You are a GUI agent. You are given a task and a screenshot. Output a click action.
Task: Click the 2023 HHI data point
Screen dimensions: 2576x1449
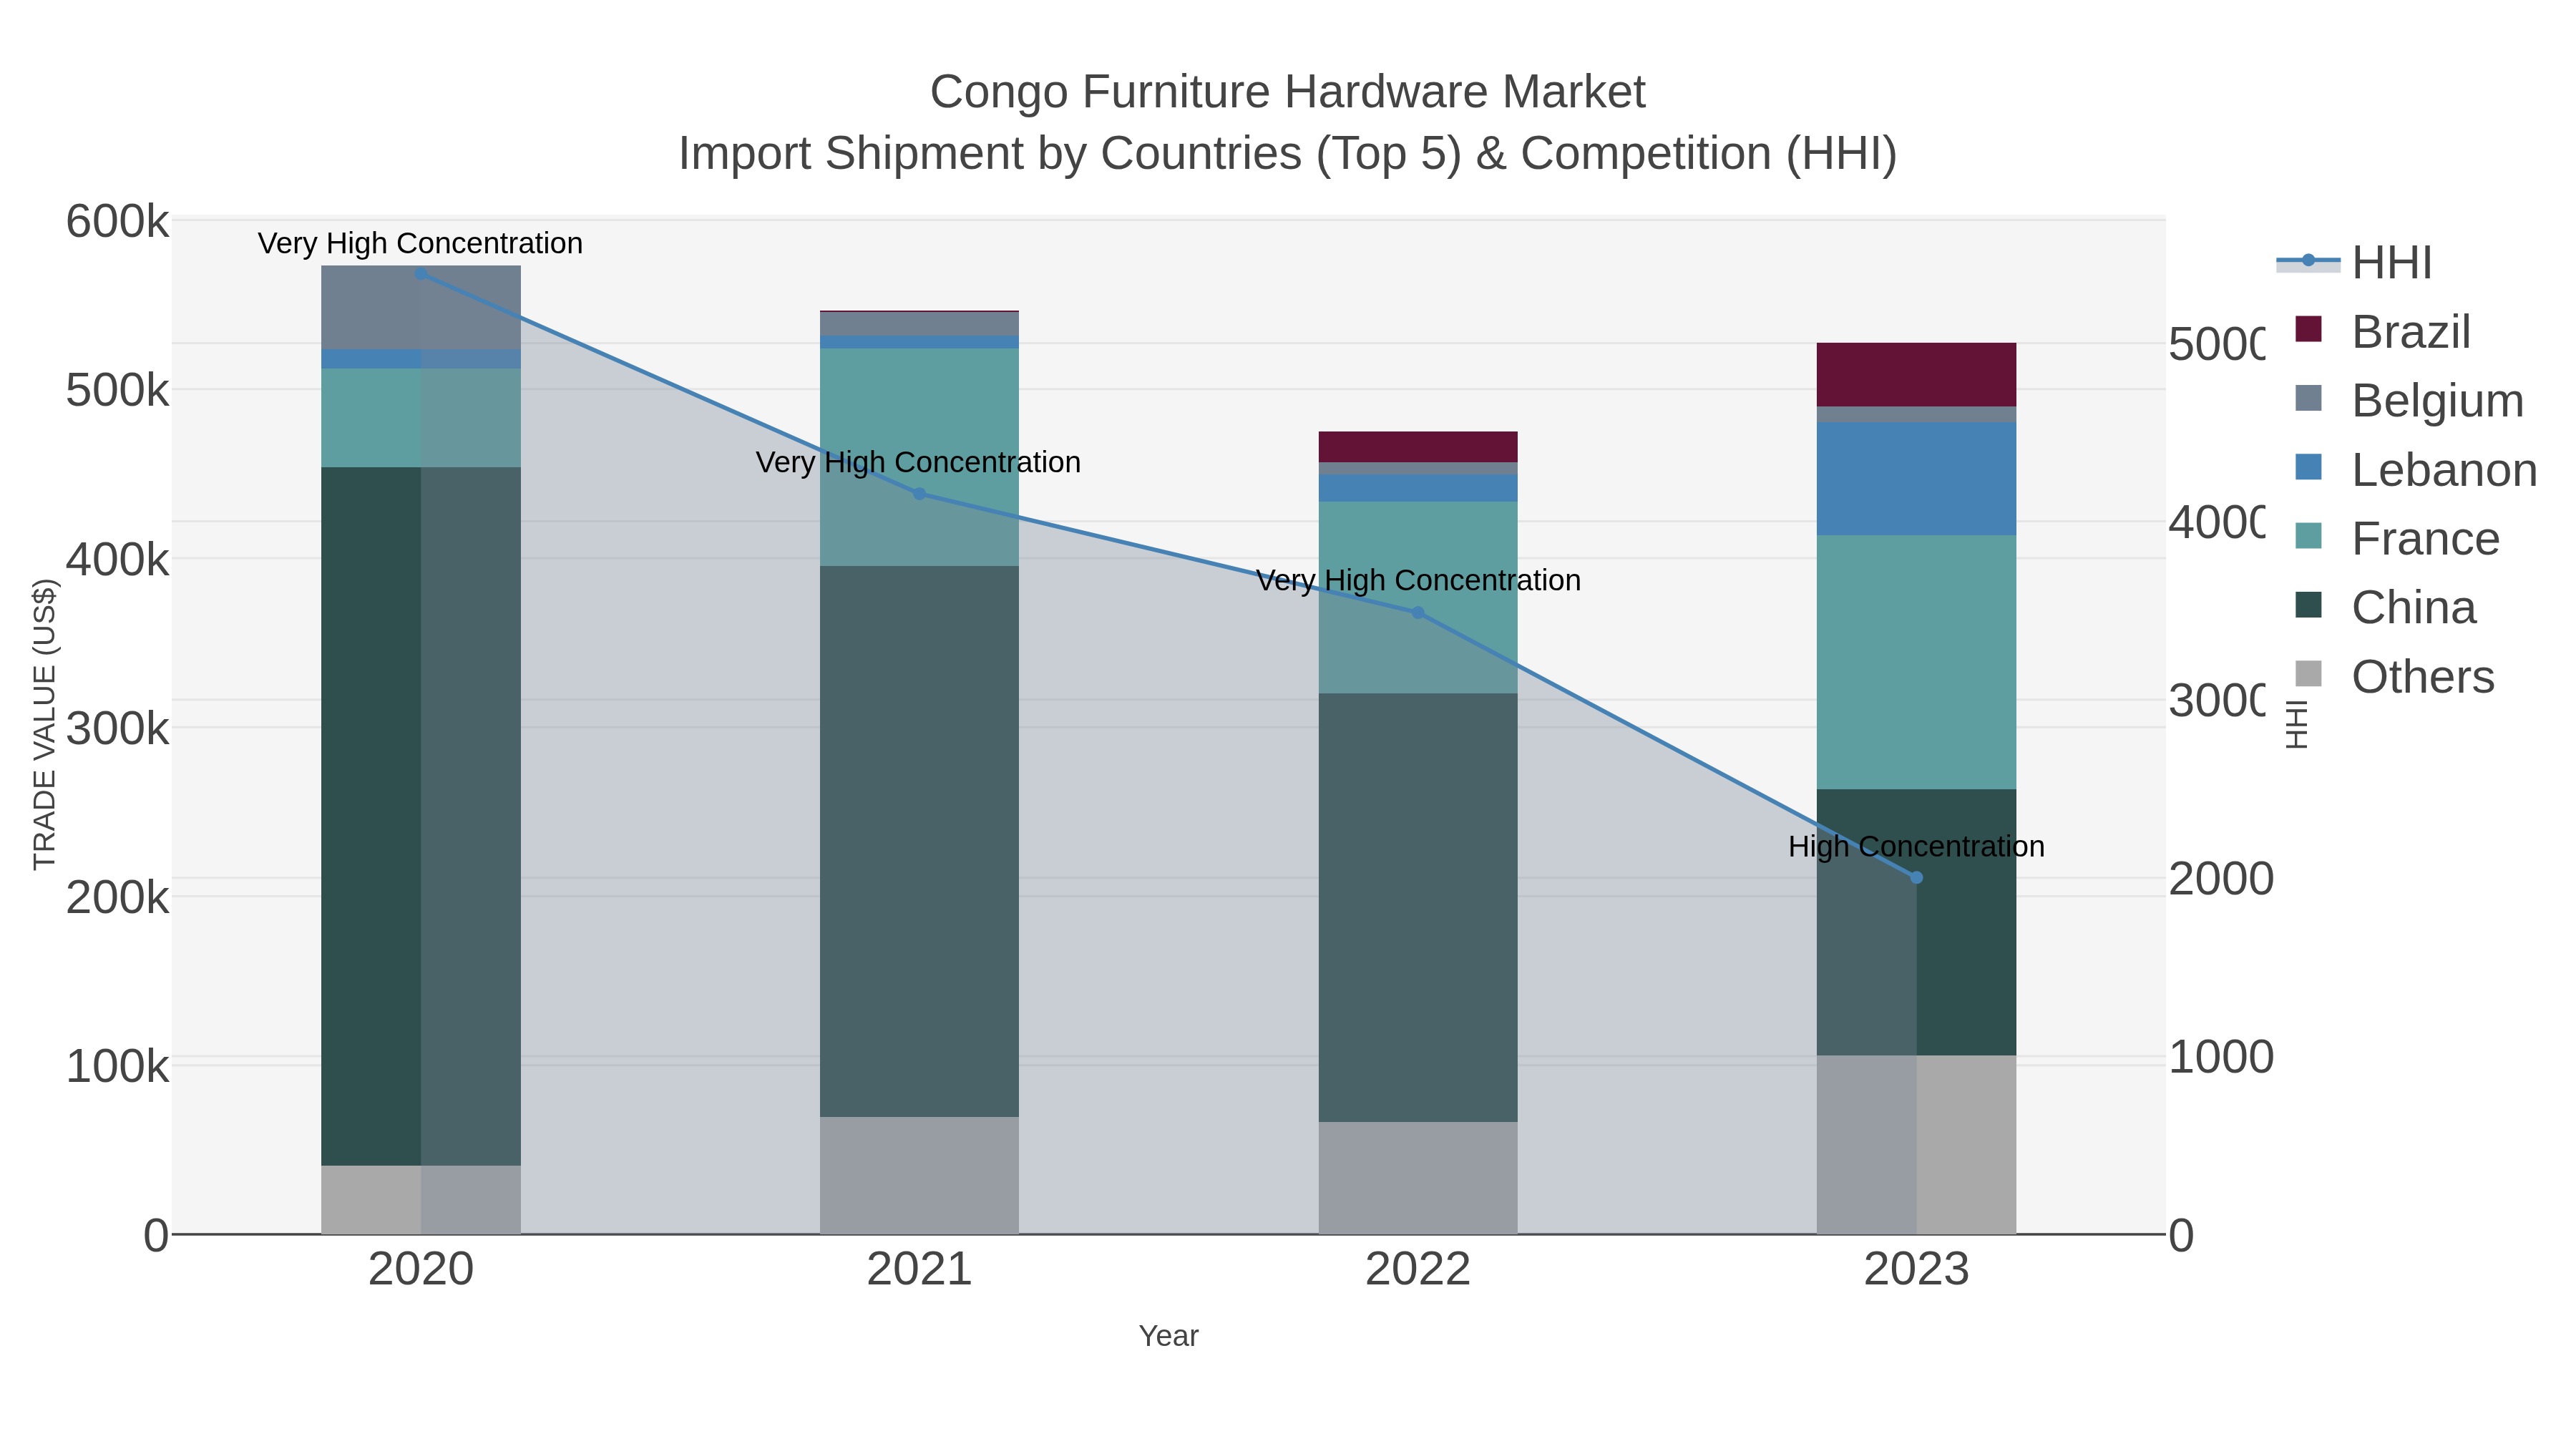[1917, 878]
